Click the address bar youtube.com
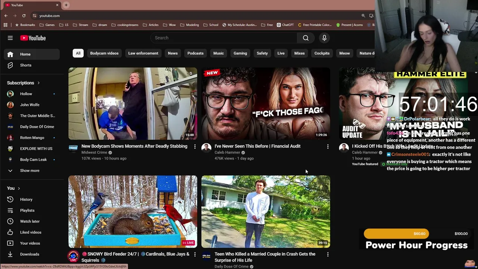Screen dimensions: 478x269 (50, 16)
